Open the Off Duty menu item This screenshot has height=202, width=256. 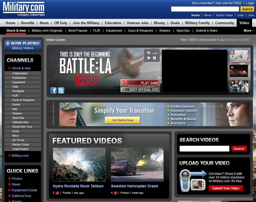coord(61,23)
